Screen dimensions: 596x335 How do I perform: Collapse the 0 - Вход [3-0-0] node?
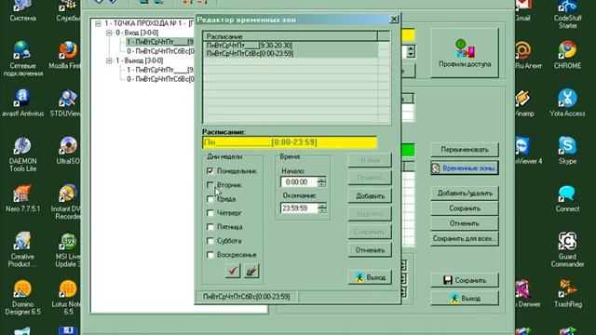click(x=109, y=33)
